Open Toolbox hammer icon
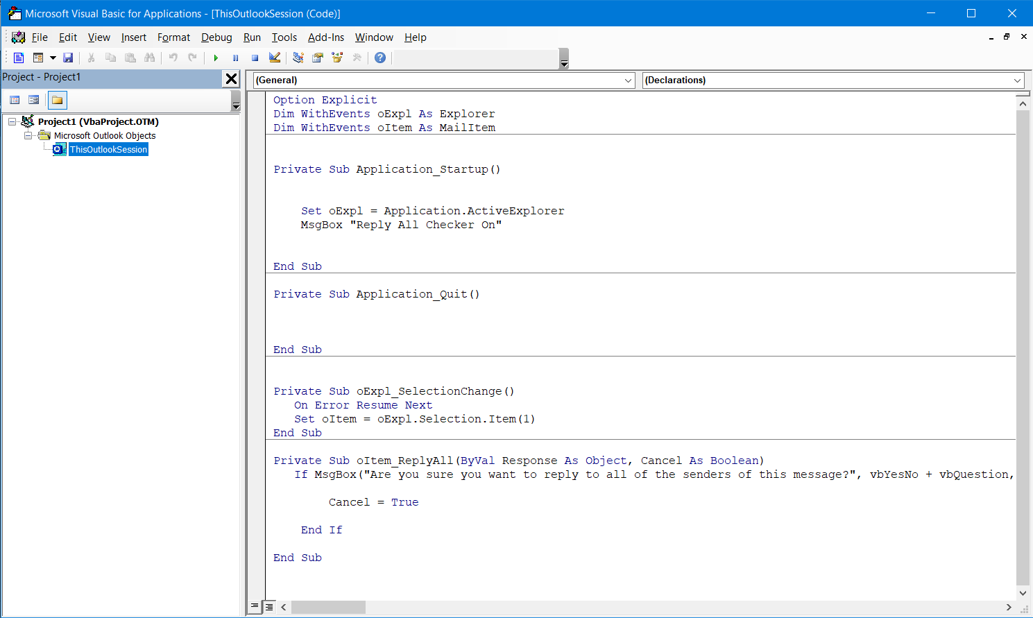Image resolution: width=1033 pixels, height=618 pixels. (357, 58)
